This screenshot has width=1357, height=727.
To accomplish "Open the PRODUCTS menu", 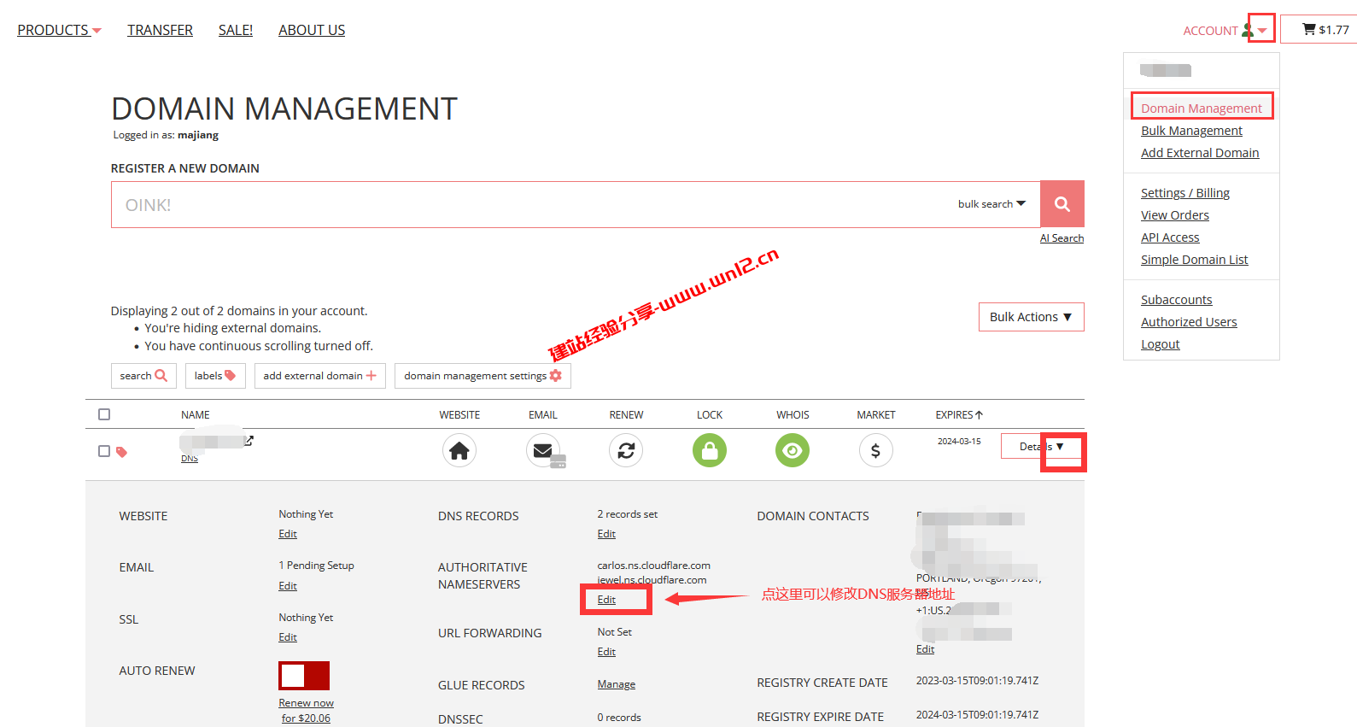I will [x=59, y=31].
